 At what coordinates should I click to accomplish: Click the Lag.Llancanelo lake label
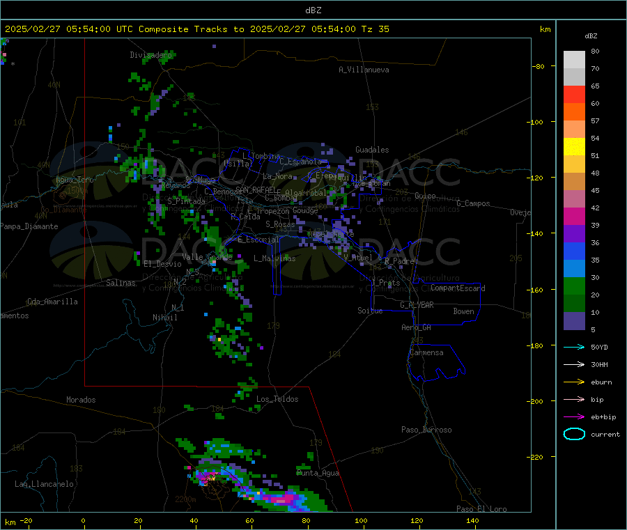coord(44,485)
